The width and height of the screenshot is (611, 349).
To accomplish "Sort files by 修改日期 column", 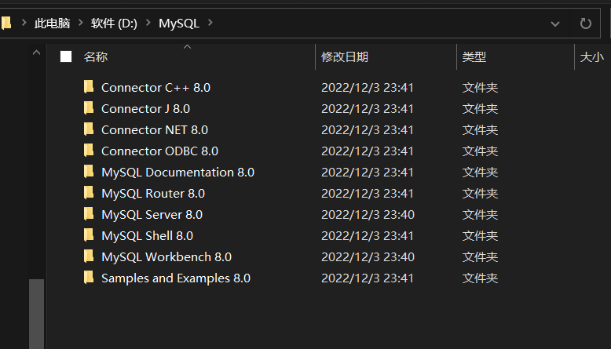I will point(345,57).
